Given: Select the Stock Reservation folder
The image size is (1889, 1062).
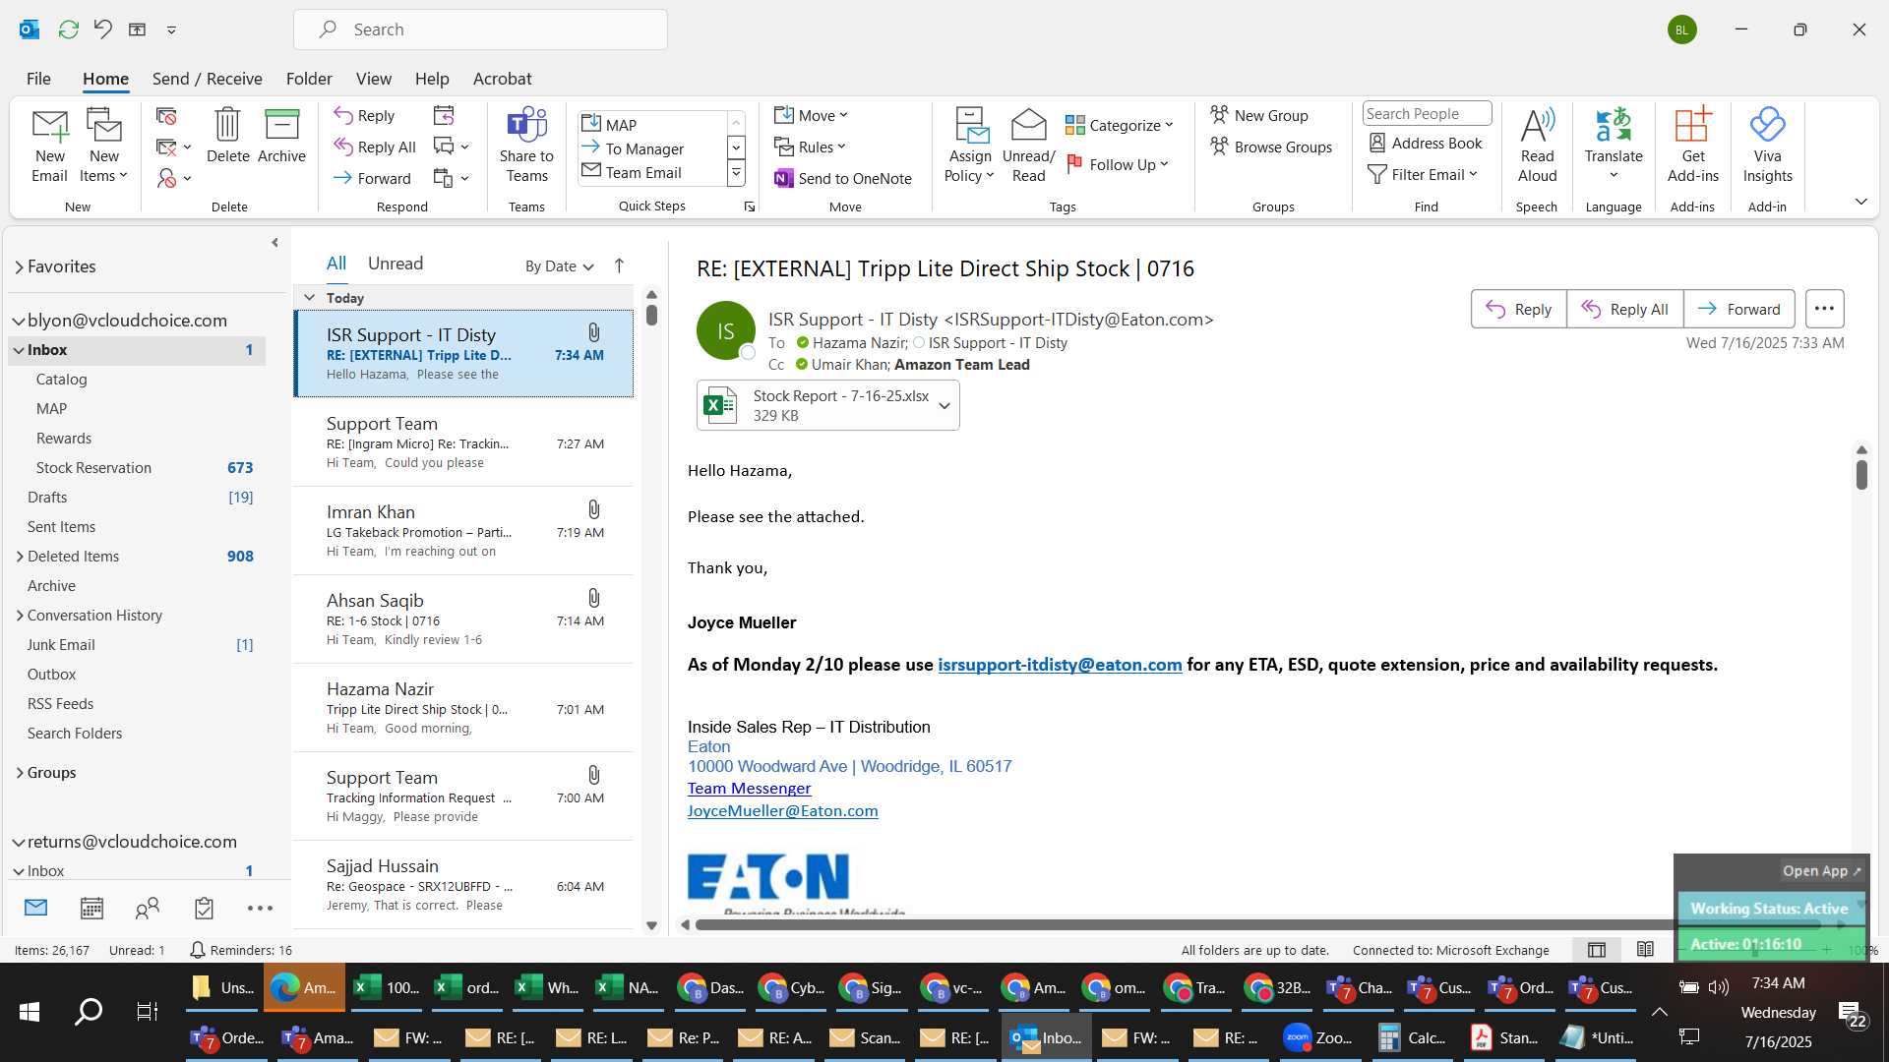Looking at the screenshot, I should point(137,468).
